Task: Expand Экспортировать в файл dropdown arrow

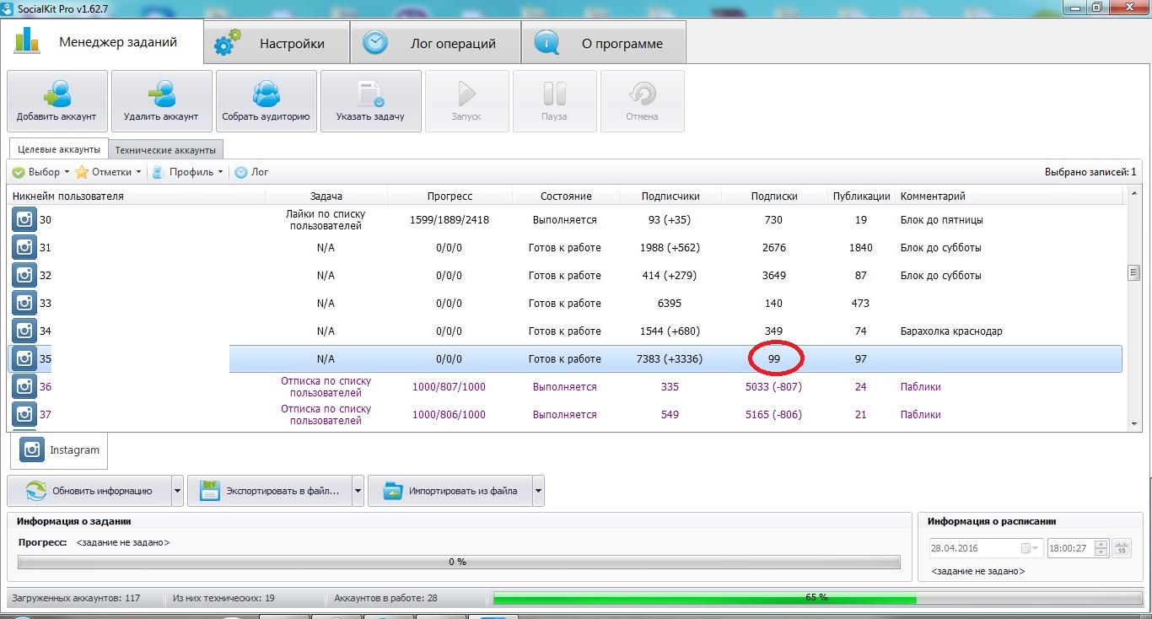Action: pyautogui.click(x=358, y=490)
